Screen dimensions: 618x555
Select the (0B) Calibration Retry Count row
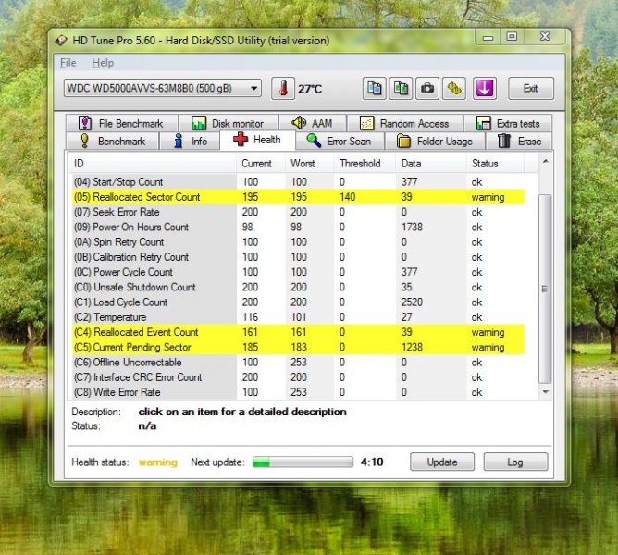(x=299, y=257)
